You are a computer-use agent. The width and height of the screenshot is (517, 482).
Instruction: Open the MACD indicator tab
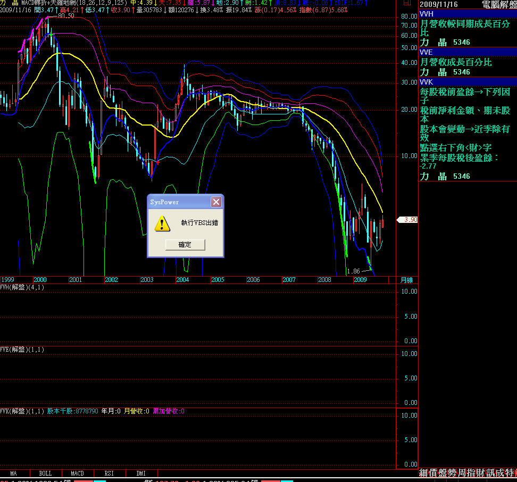78,473
